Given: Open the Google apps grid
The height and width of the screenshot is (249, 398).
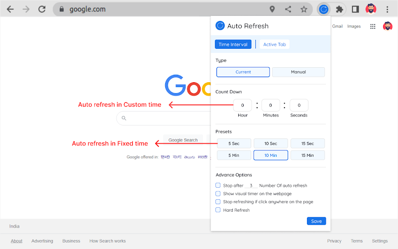Looking at the screenshot, I should (x=373, y=26).
